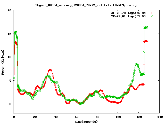Click the Power (Kelvin) y-axis label
The image size is (165, 124).
[x=3, y=62]
